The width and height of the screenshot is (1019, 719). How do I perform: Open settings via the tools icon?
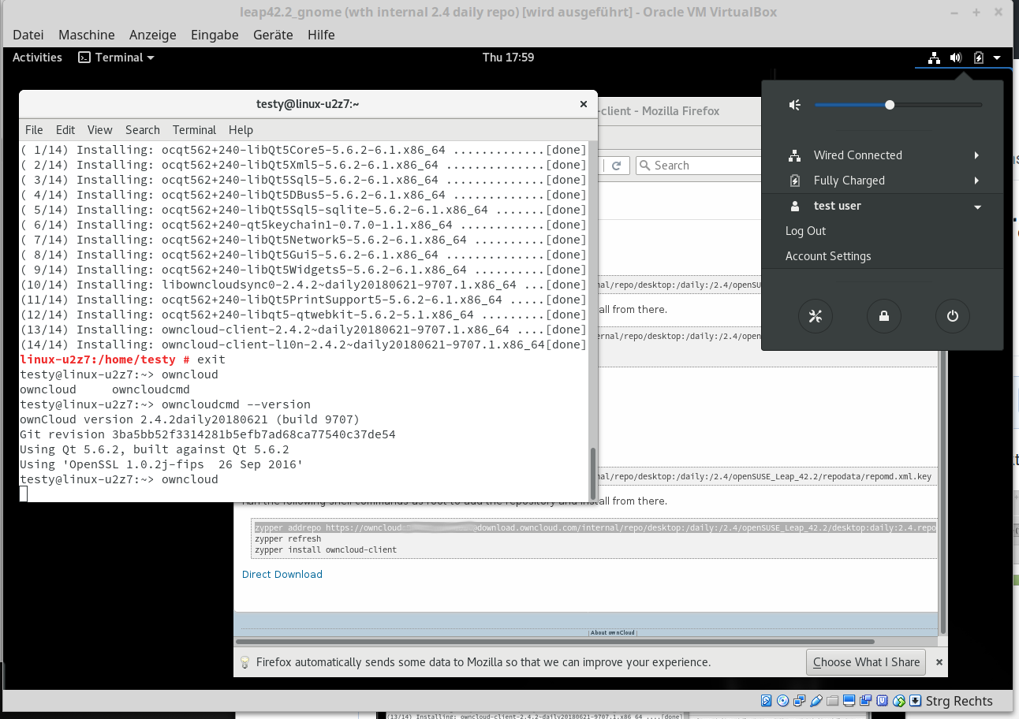(x=816, y=316)
